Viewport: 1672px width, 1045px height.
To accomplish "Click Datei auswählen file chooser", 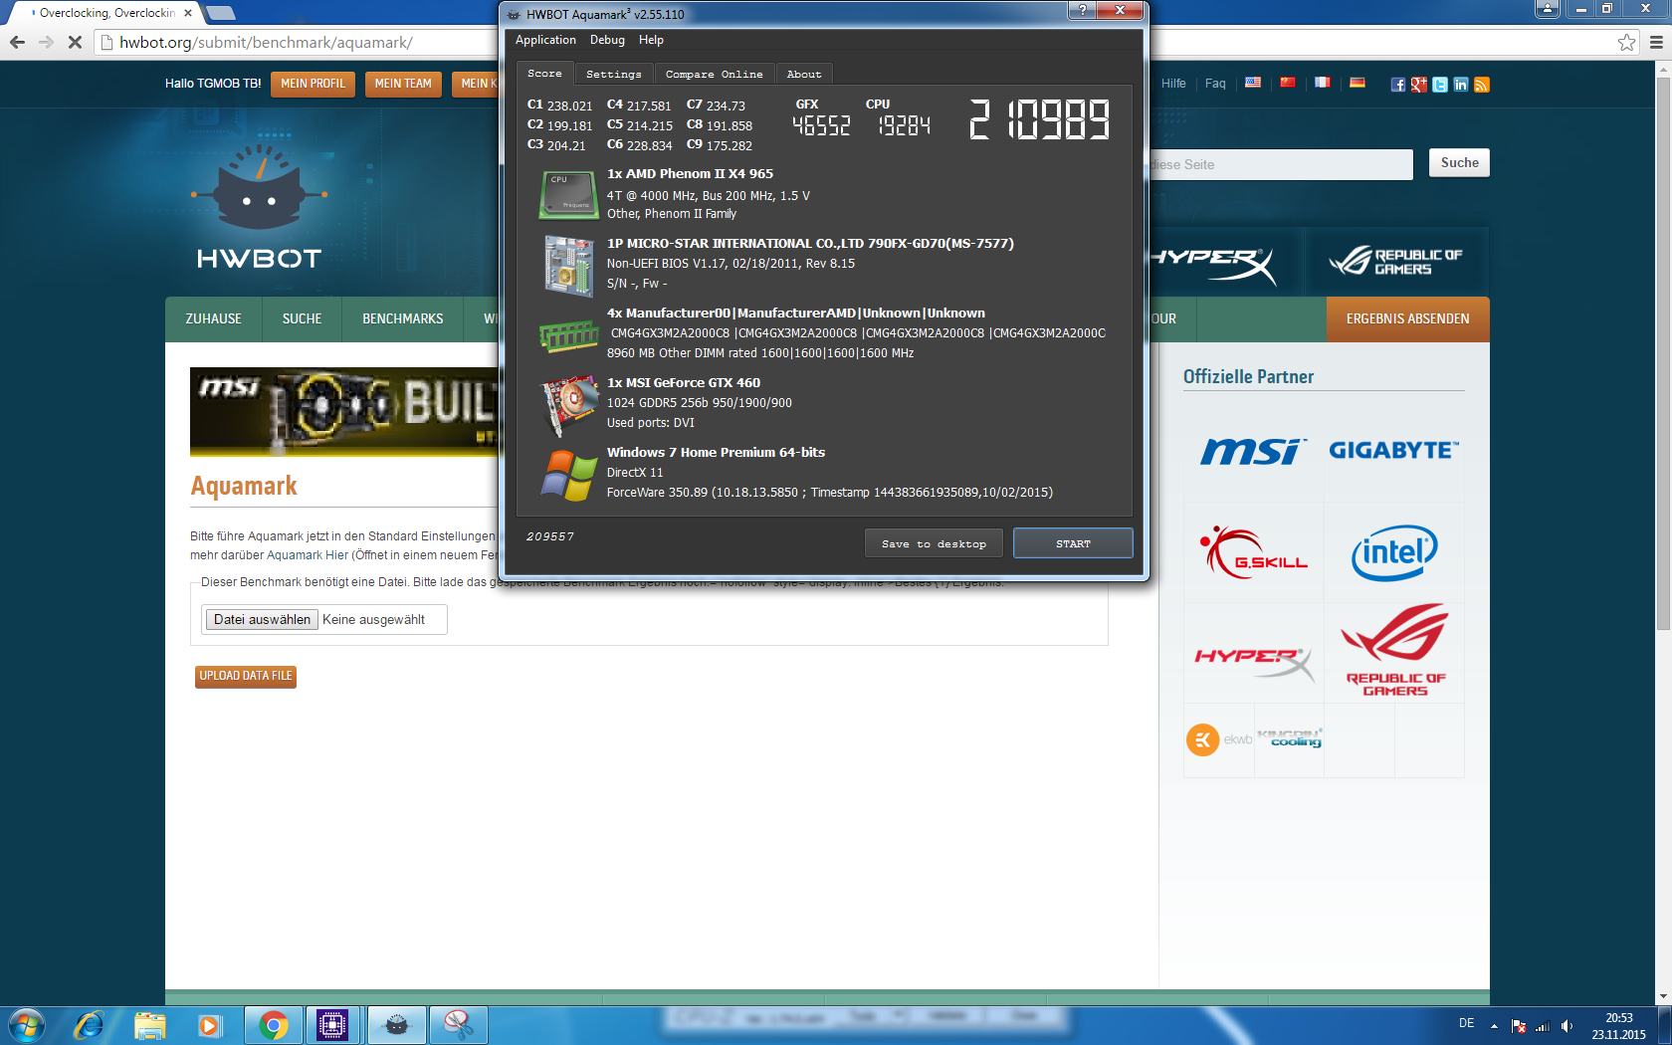I will 262,619.
